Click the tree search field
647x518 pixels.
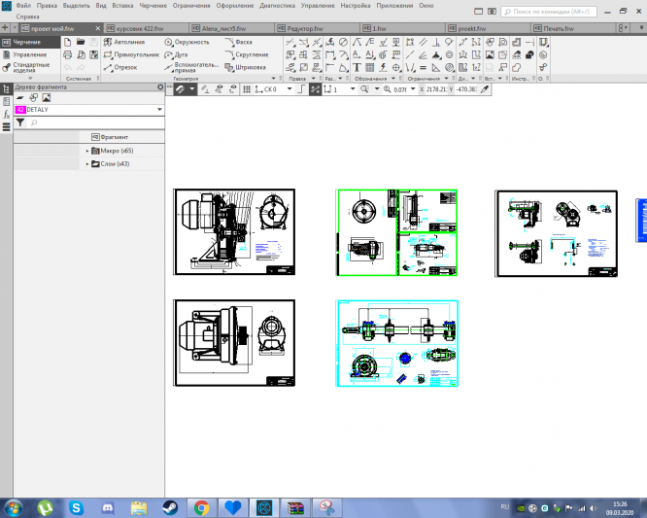(96, 122)
